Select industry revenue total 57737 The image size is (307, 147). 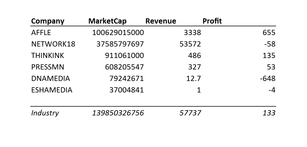pyautogui.click(x=190, y=113)
